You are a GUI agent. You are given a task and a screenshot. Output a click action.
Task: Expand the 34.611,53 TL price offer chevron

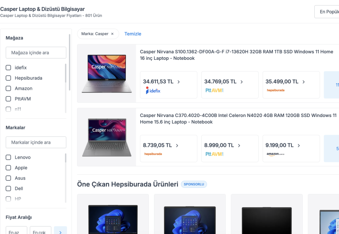(178, 82)
